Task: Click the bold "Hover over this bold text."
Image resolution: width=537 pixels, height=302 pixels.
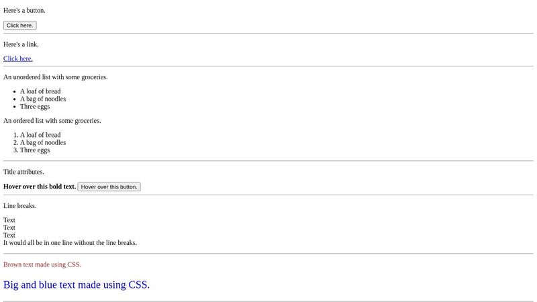Action: 40,187
